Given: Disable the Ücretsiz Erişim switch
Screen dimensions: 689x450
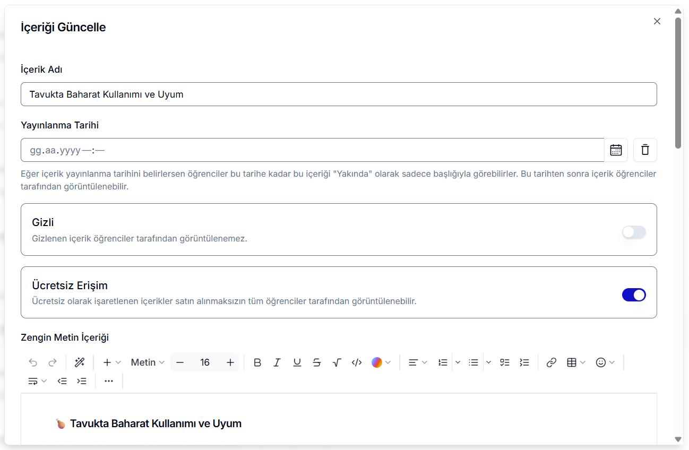Looking at the screenshot, I should [x=634, y=295].
